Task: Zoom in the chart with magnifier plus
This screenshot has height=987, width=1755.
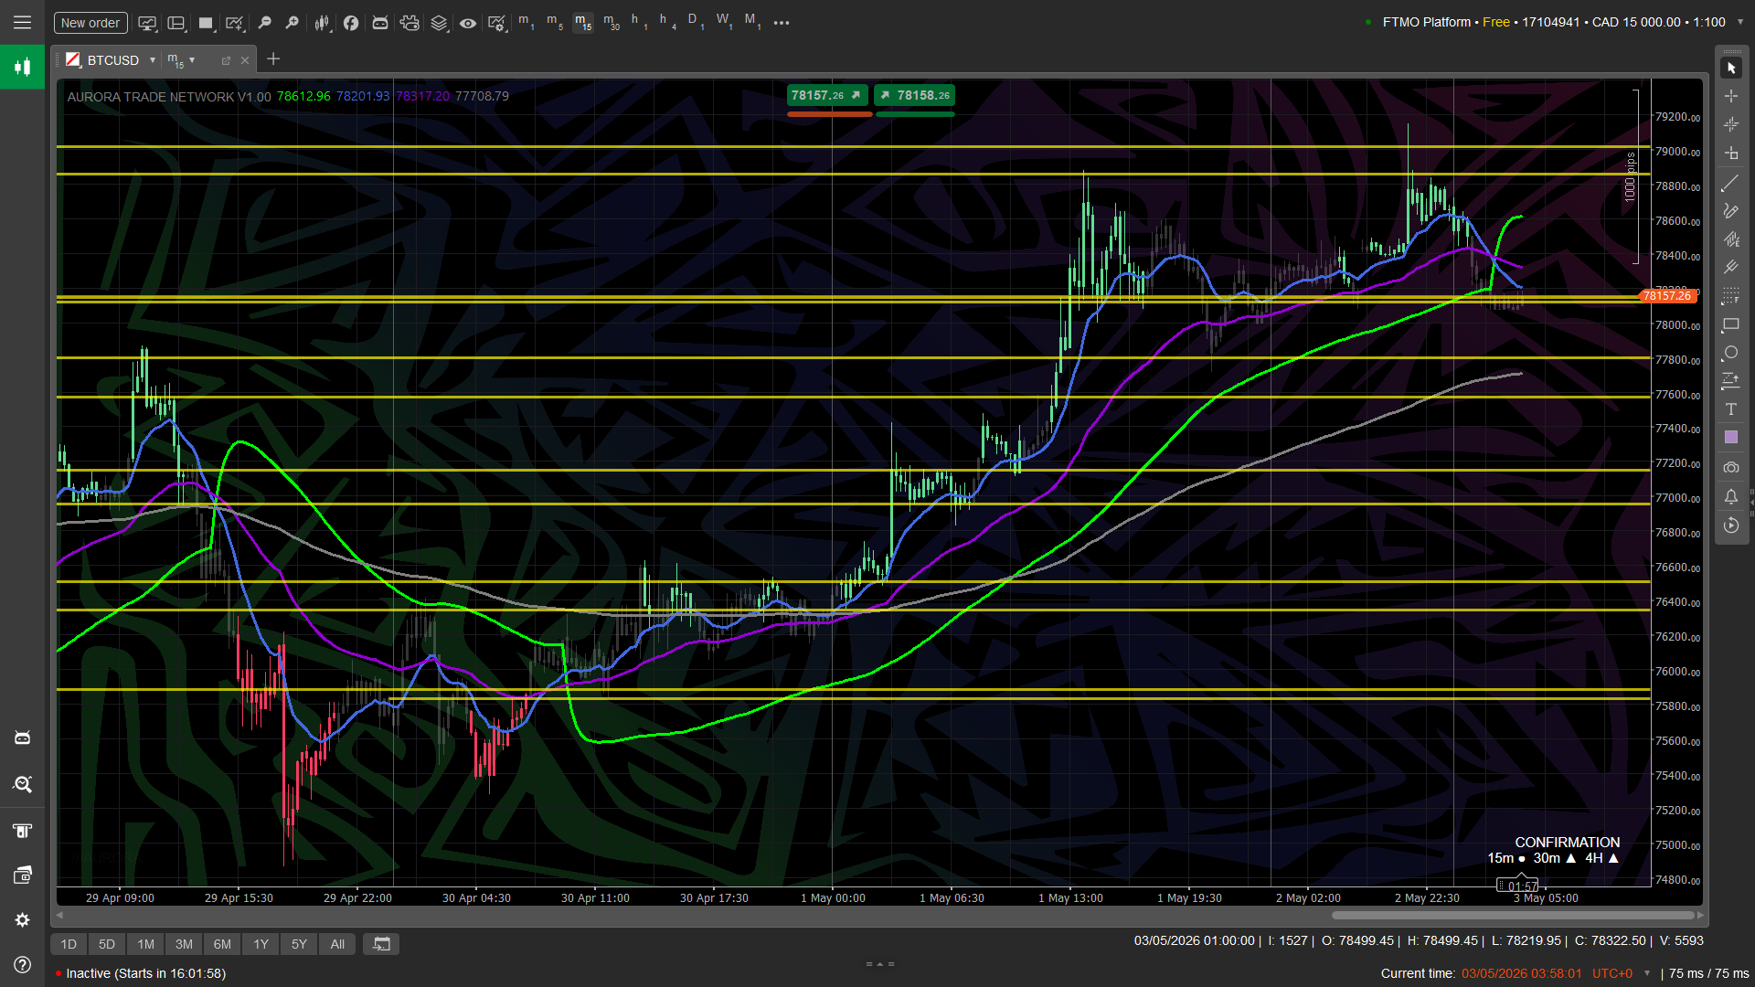Action: (292, 23)
